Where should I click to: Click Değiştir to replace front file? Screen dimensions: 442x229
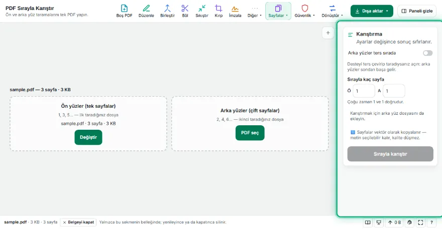(88, 137)
